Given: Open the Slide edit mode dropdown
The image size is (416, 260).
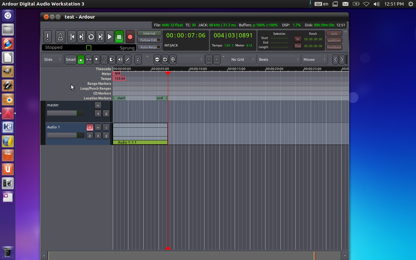Looking at the screenshot, I should click(53, 60).
